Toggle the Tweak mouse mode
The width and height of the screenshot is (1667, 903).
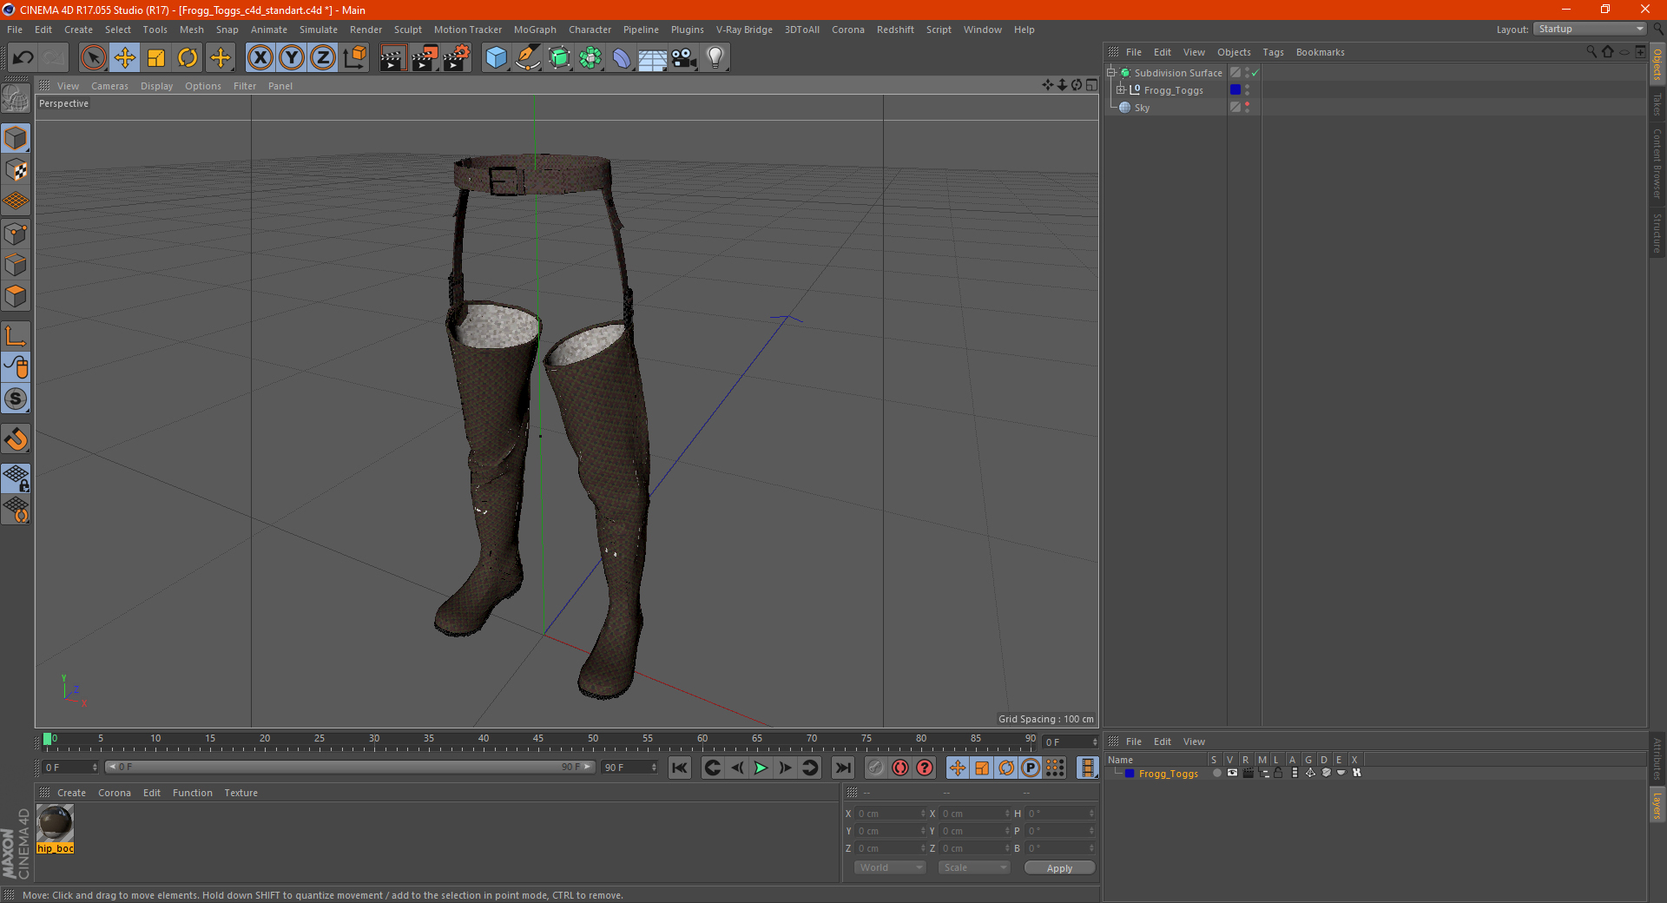(x=16, y=367)
